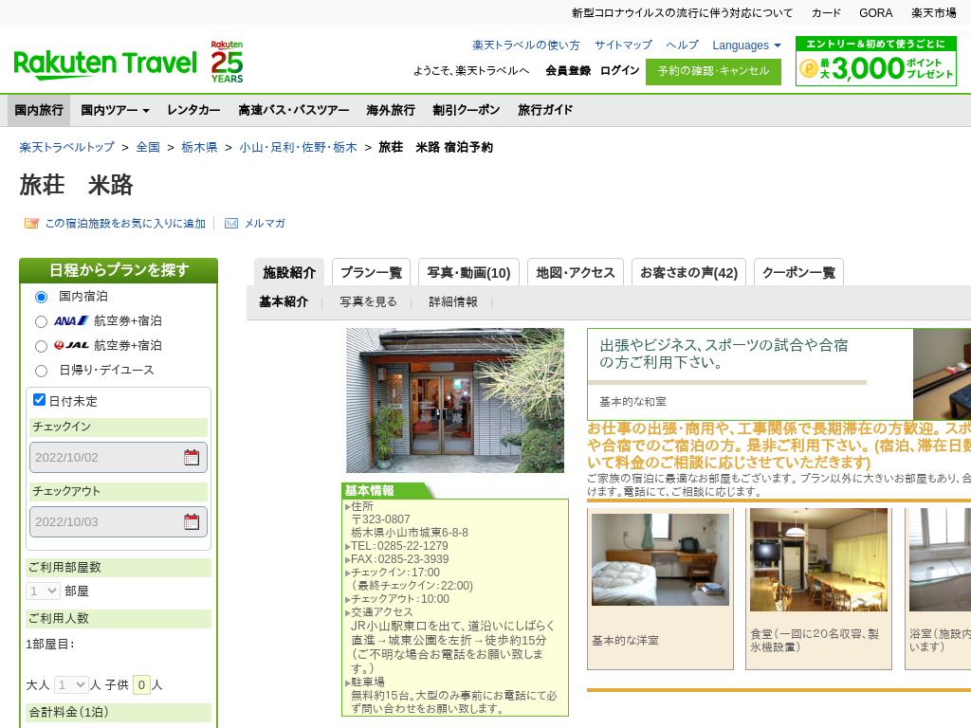Viewport: 971px width, 728px height.
Task: Open the 大人 adult count dropdown
Action: pos(71,684)
